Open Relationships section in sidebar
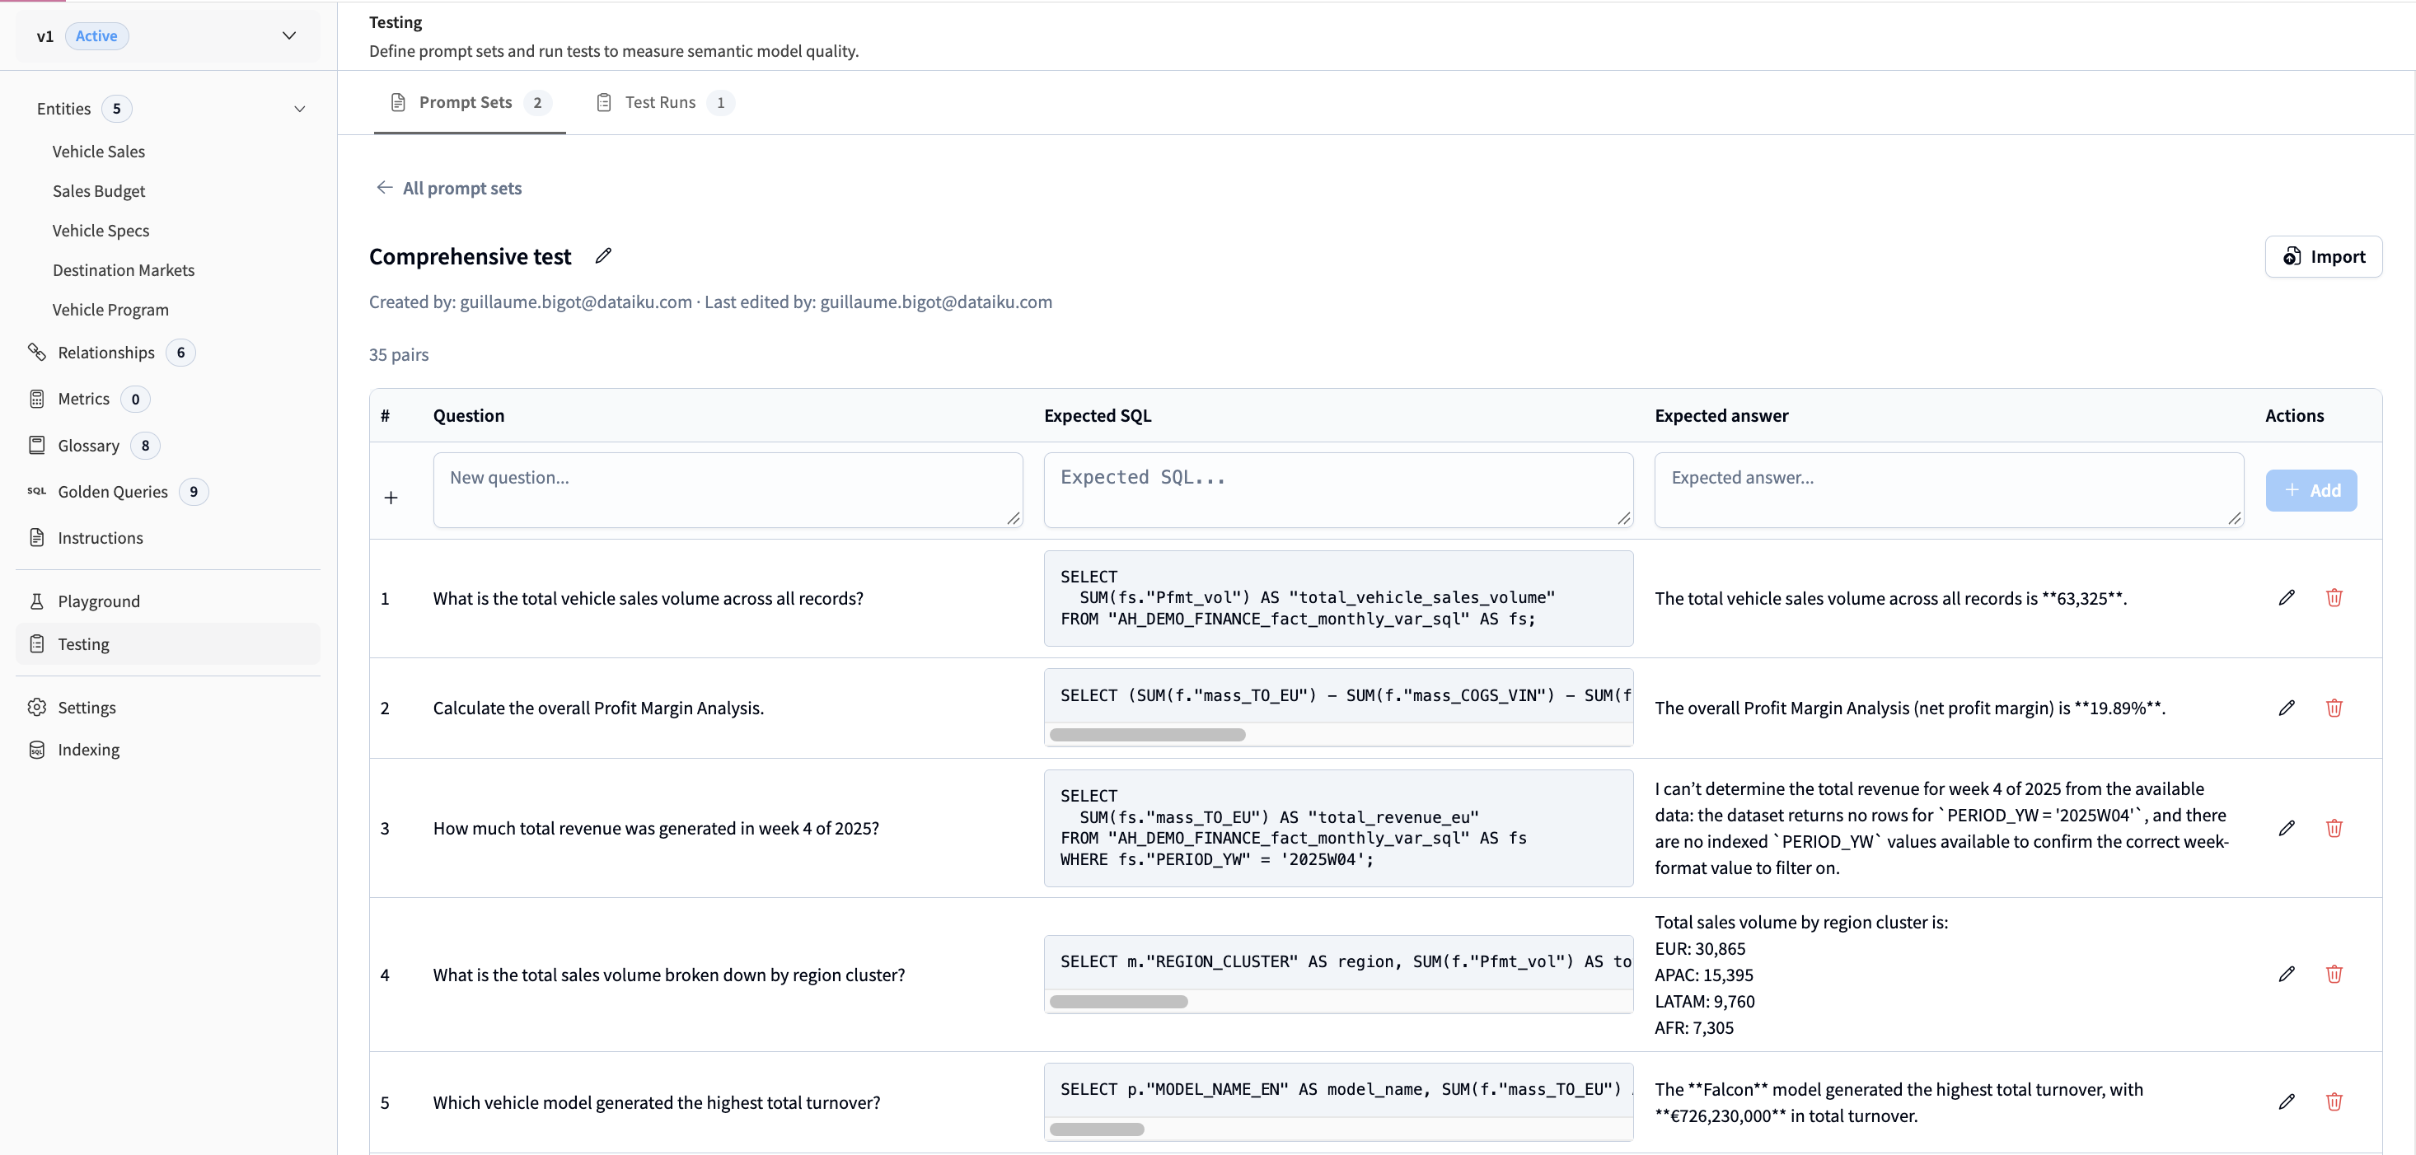The width and height of the screenshot is (2416, 1155). (x=106, y=353)
